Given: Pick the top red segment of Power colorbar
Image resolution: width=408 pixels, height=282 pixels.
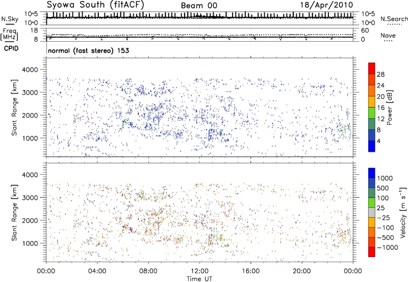Looking at the screenshot, I should pyautogui.click(x=372, y=68).
